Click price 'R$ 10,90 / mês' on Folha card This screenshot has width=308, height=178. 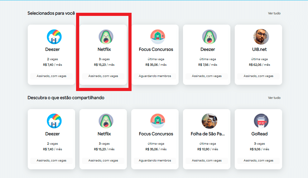(208, 149)
